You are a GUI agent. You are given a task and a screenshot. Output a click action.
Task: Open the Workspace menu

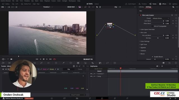(72, 1)
